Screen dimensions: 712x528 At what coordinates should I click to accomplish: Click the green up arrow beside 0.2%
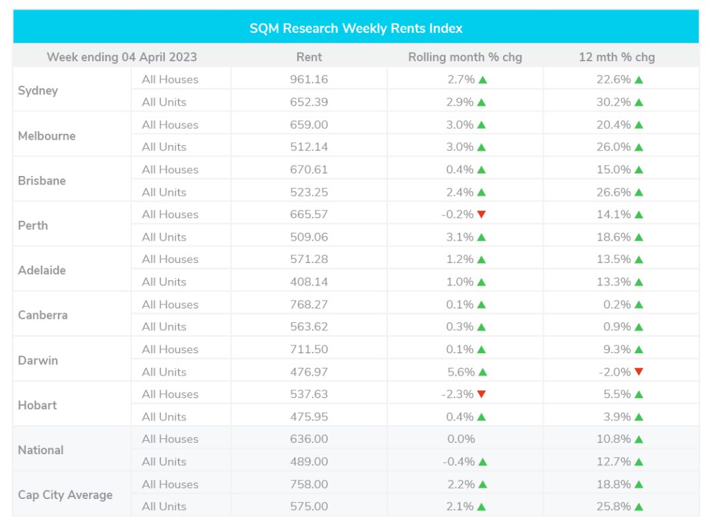pyautogui.click(x=639, y=305)
